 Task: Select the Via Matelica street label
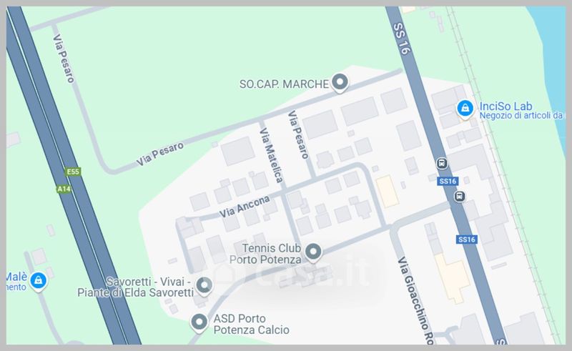pos(271,155)
